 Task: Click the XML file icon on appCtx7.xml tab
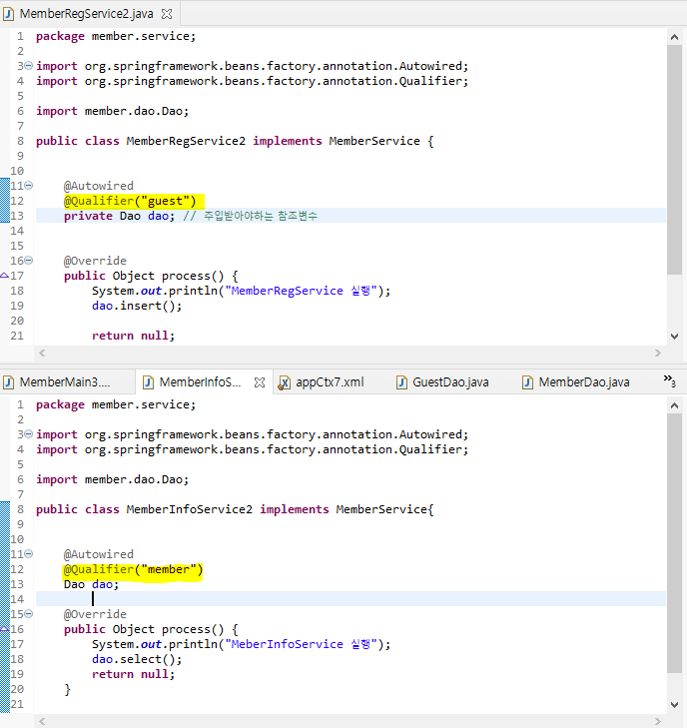click(284, 382)
